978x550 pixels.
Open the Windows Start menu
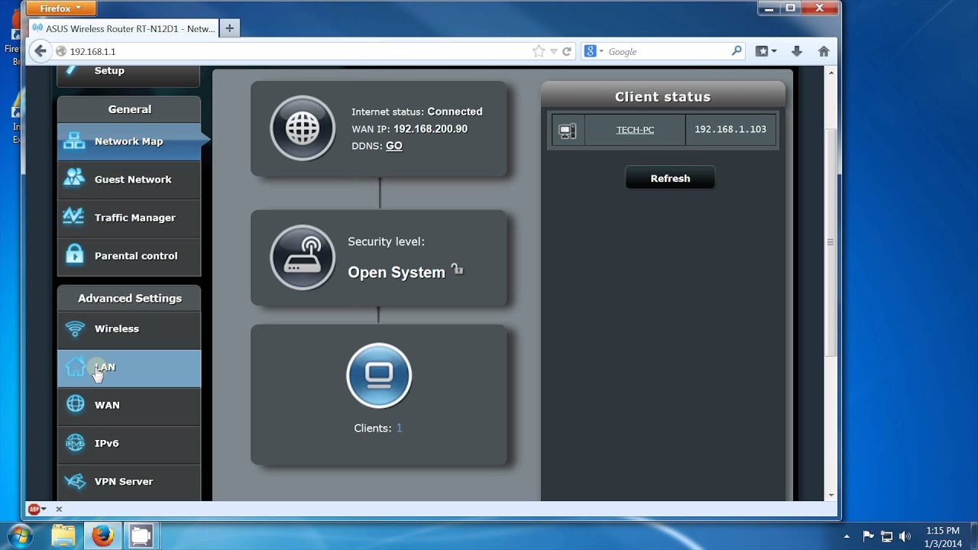pos(18,535)
